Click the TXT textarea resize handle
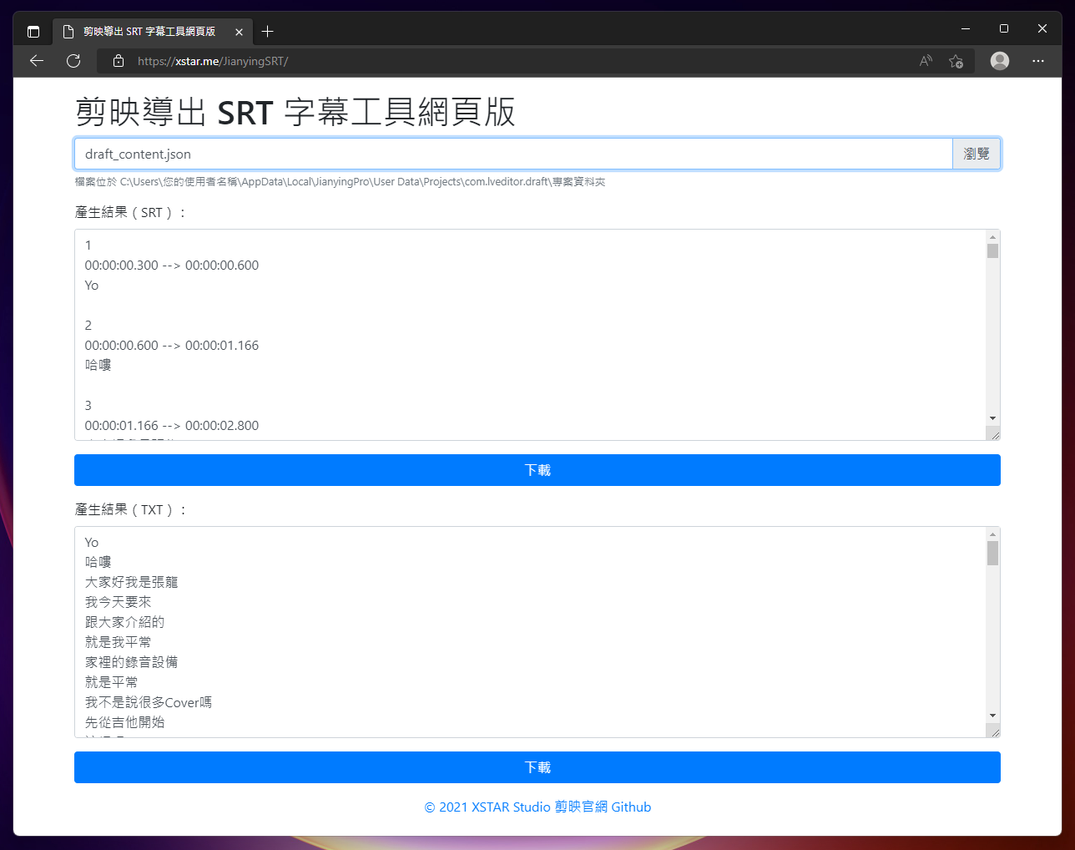The image size is (1075, 850). (993, 731)
